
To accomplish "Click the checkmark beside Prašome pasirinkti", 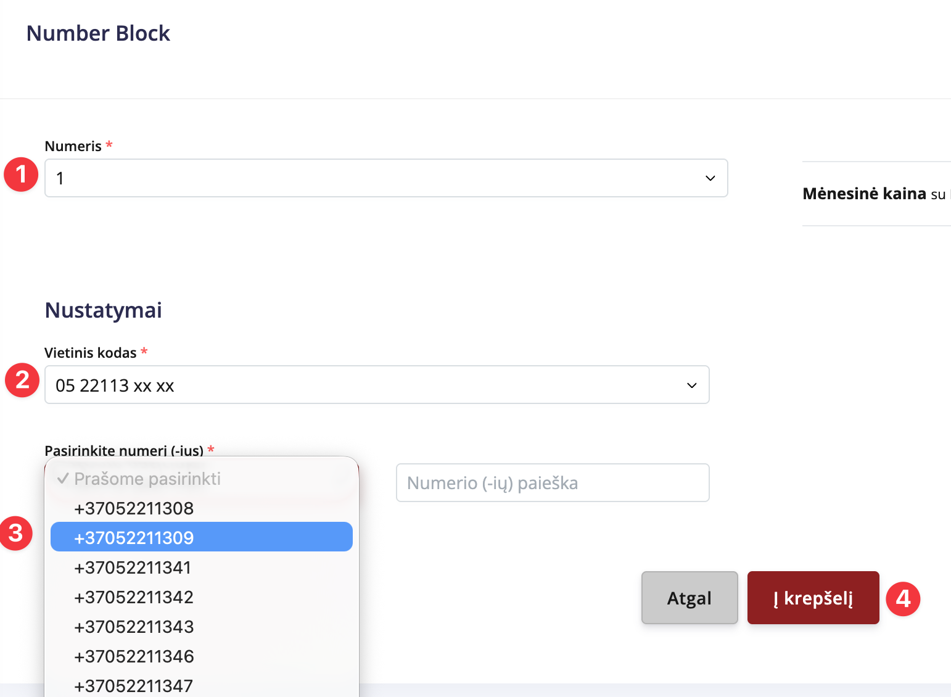I will click(63, 479).
